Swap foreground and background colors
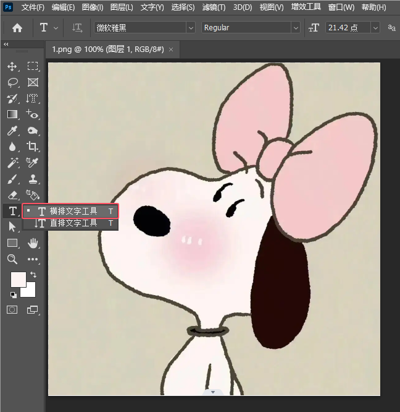400x412 pixels. pos(33,275)
